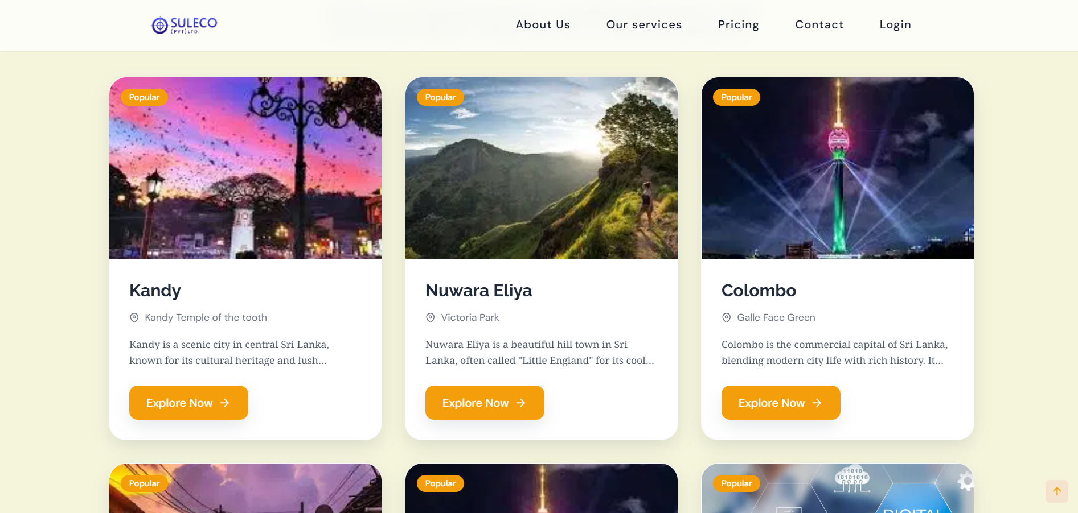Click the Login link
The width and height of the screenshot is (1078, 513).
pyautogui.click(x=895, y=24)
